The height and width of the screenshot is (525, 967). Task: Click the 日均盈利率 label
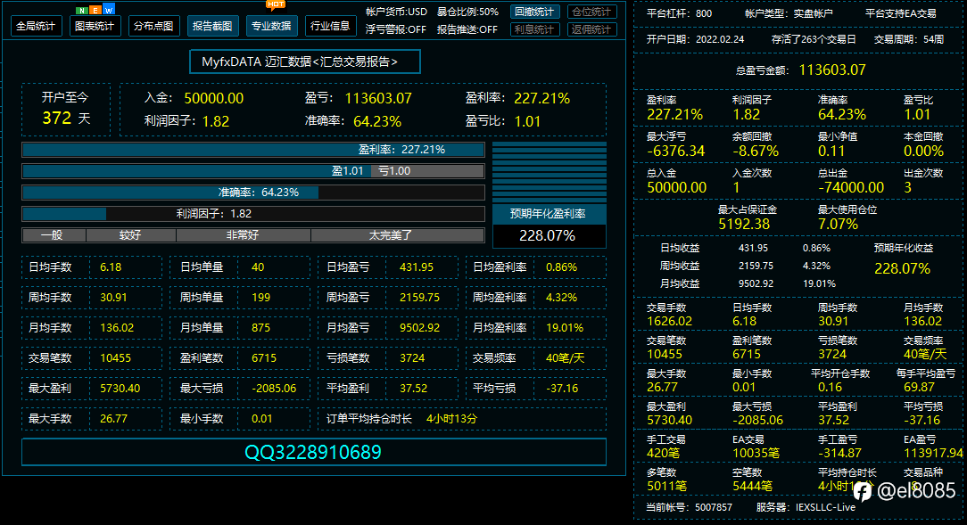point(500,267)
